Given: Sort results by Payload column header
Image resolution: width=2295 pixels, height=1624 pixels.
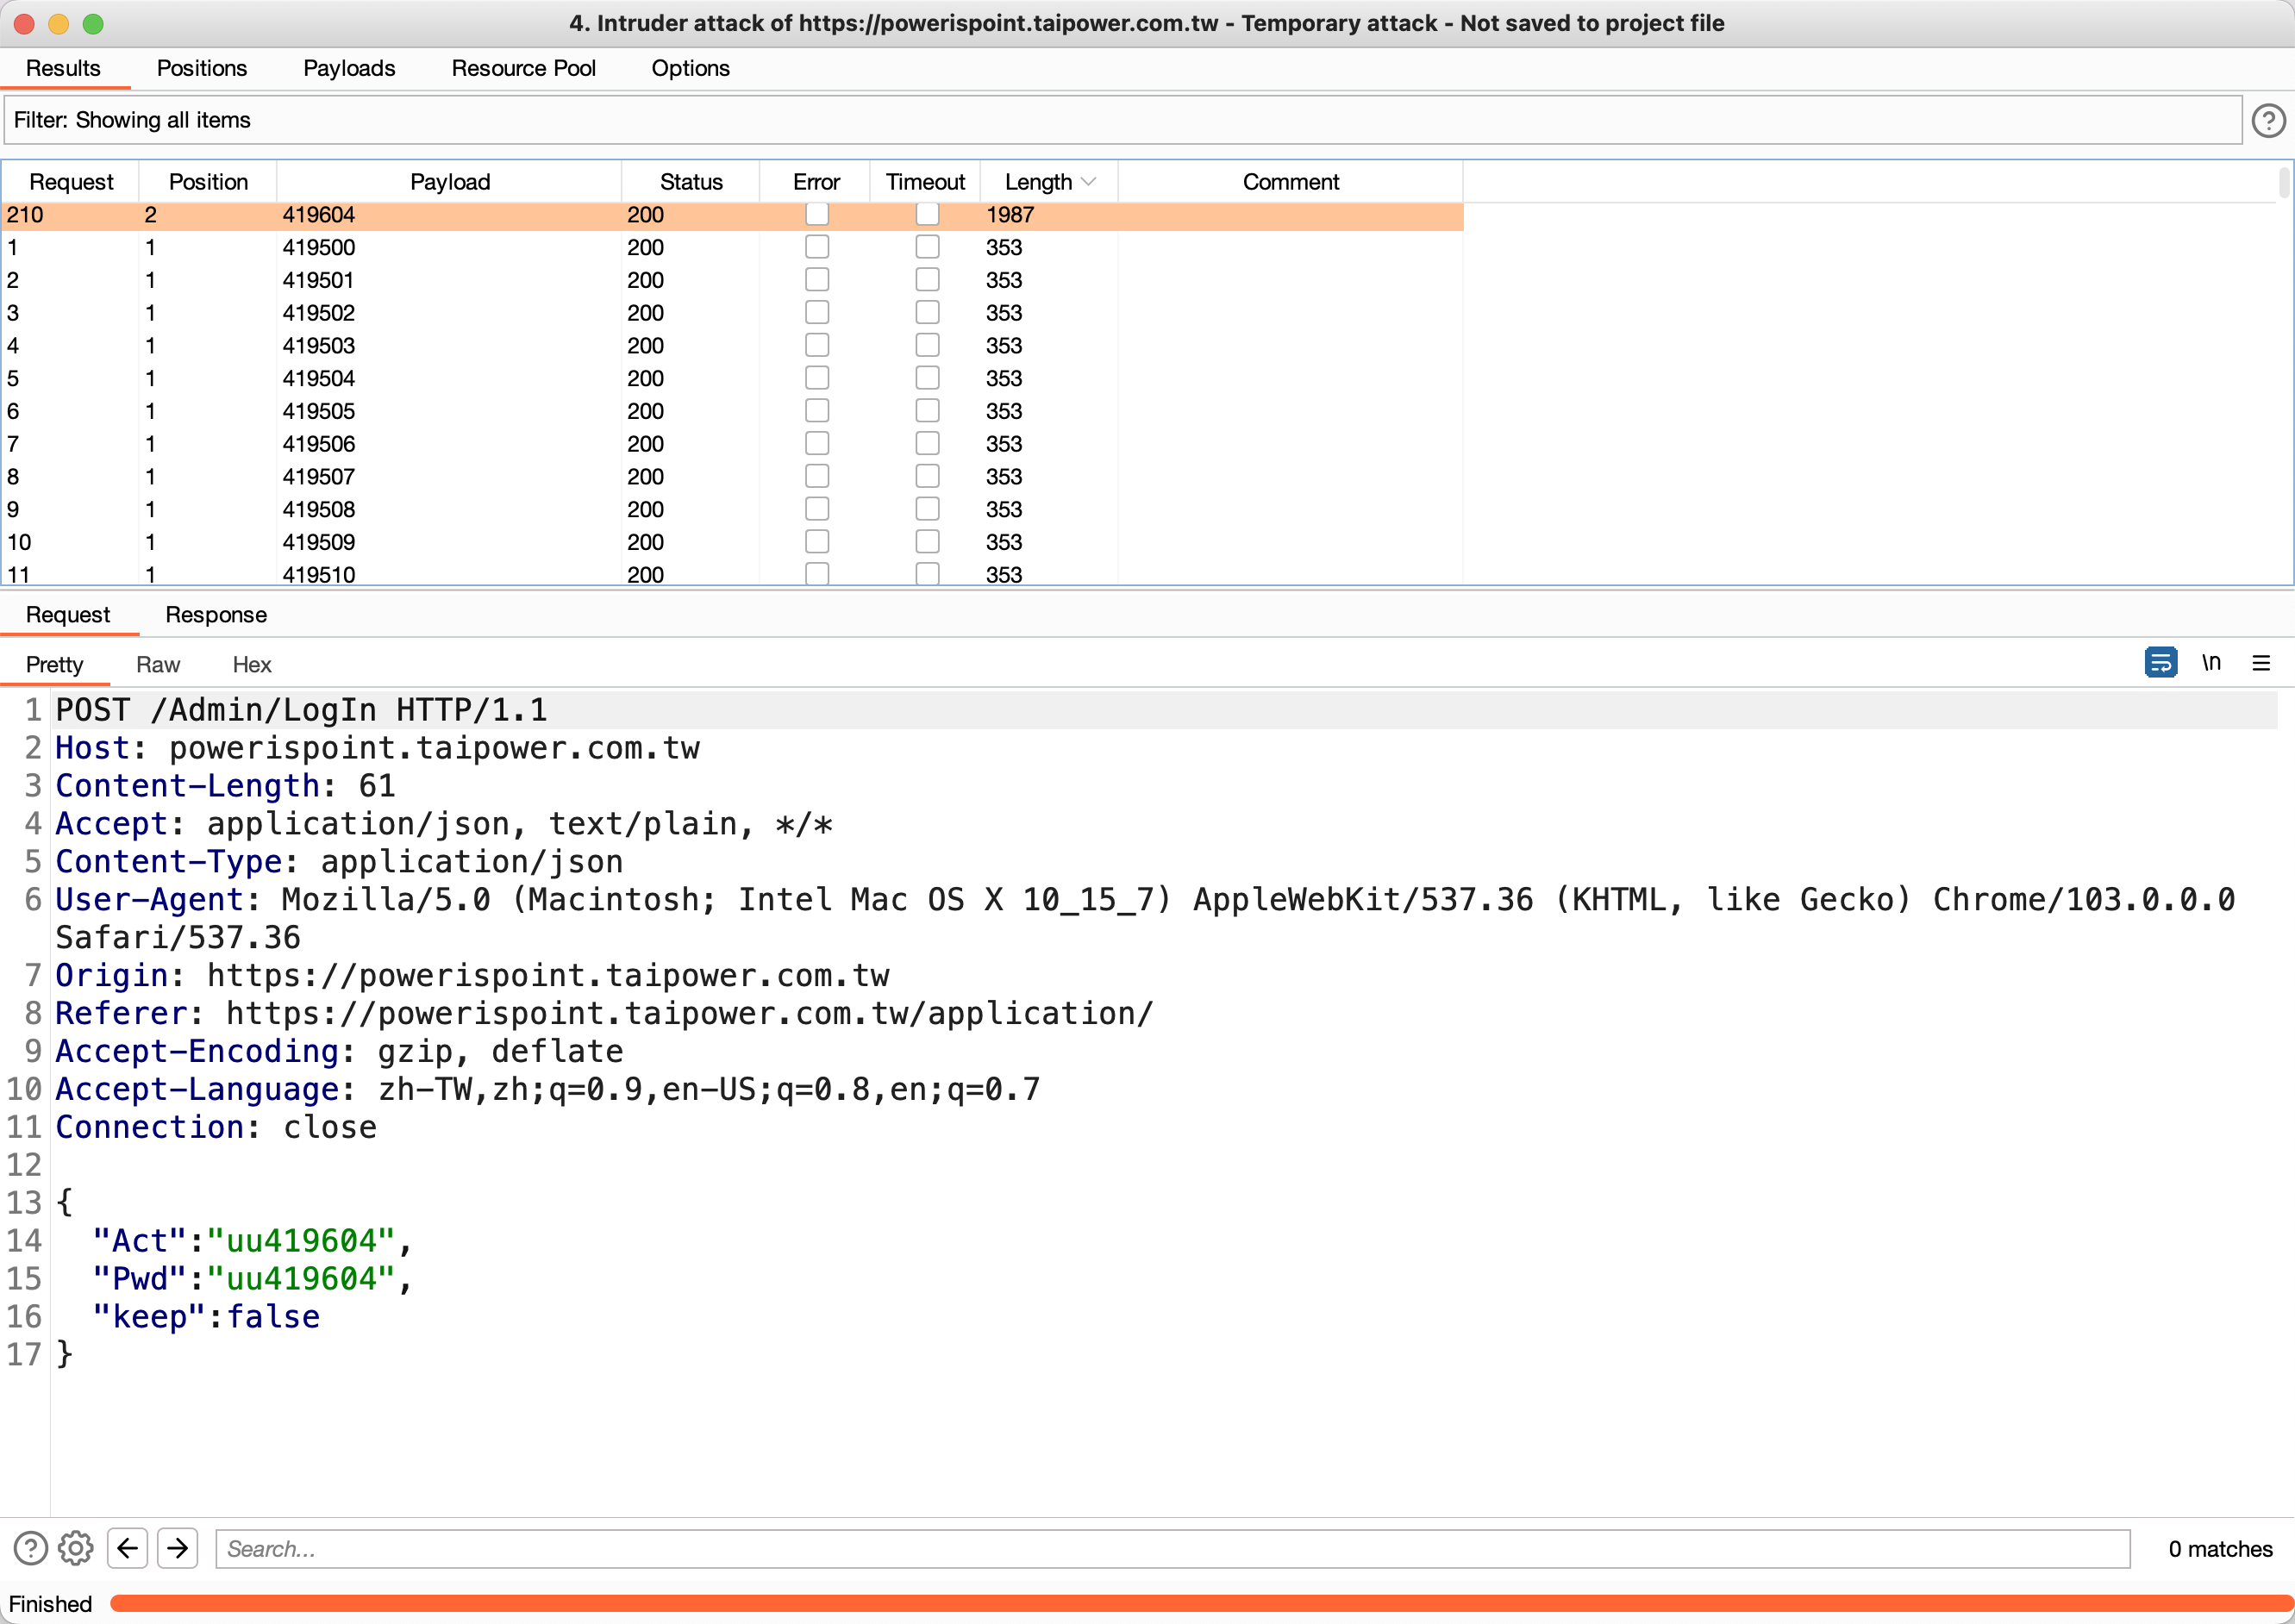Looking at the screenshot, I should tap(450, 182).
